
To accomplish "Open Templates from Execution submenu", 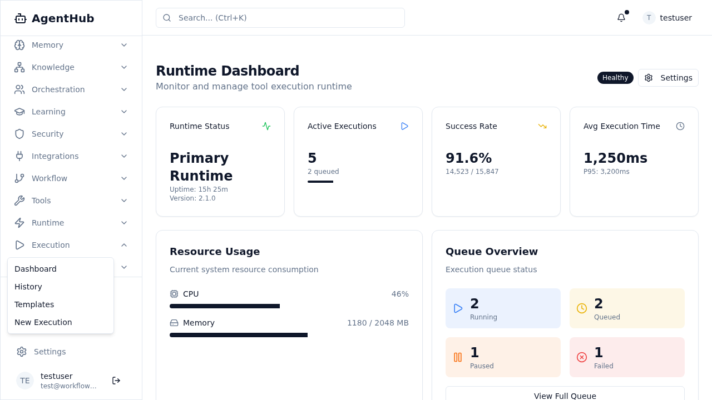I will [x=34, y=304].
